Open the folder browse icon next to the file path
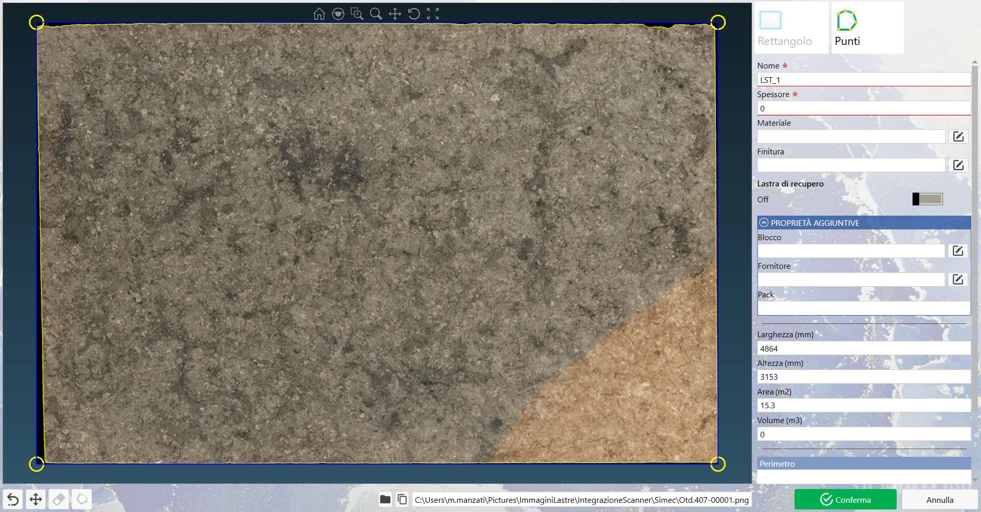The image size is (981, 512). [385, 499]
